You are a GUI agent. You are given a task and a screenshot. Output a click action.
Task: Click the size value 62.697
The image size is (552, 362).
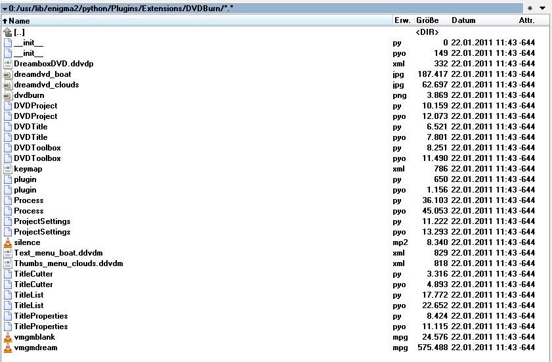point(435,85)
